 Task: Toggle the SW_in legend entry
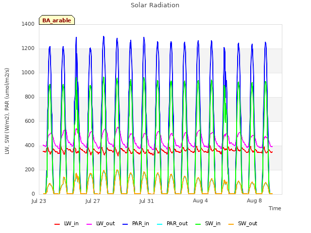click(x=208, y=224)
